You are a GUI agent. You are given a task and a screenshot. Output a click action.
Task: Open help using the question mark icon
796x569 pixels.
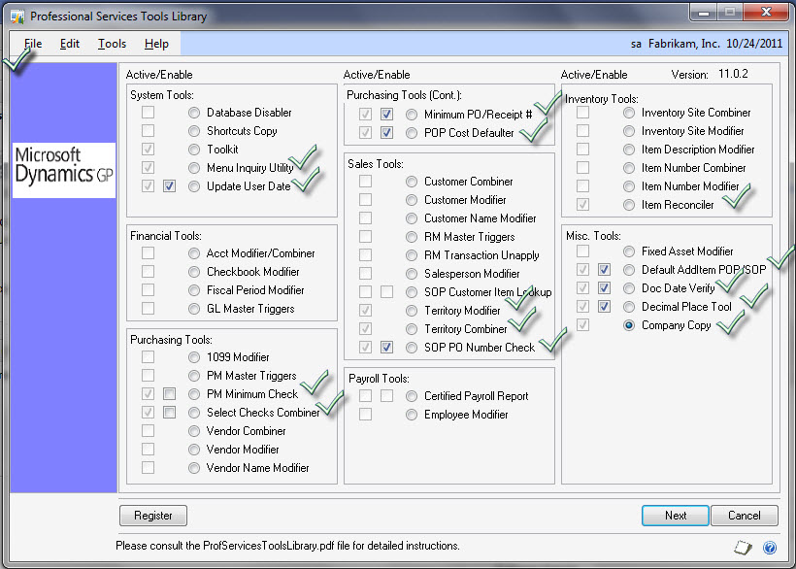point(771,547)
